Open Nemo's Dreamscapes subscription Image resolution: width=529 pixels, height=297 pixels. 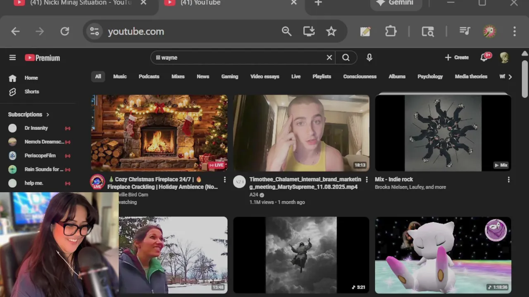click(39, 142)
